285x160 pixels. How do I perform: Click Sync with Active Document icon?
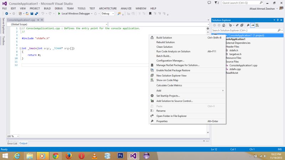tap(237, 25)
